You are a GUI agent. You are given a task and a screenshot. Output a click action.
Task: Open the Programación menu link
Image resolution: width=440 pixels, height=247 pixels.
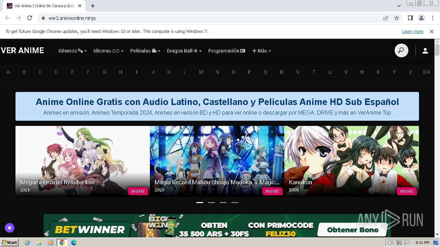(227, 51)
